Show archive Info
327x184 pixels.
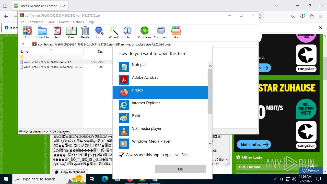tap(127, 32)
